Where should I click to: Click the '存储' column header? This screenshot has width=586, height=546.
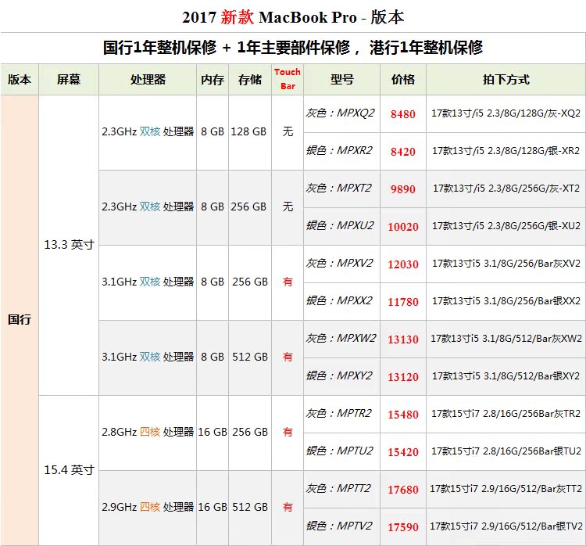[x=250, y=79]
